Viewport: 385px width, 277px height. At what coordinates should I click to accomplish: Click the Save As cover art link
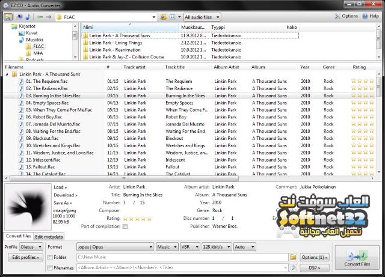click(63, 203)
